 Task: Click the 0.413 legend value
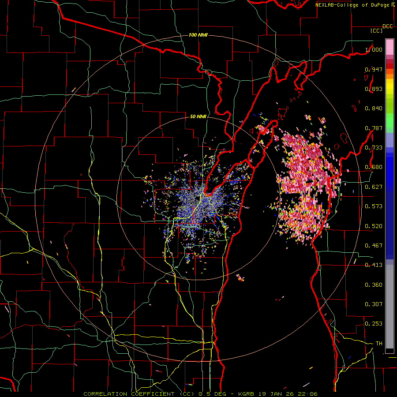[x=374, y=265]
